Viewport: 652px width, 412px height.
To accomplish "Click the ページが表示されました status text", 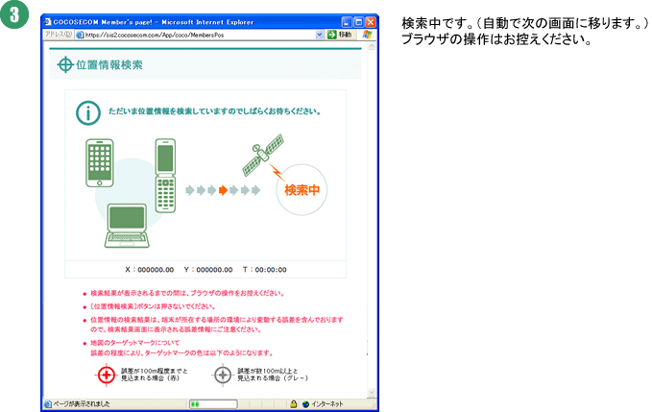I will pos(82,404).
